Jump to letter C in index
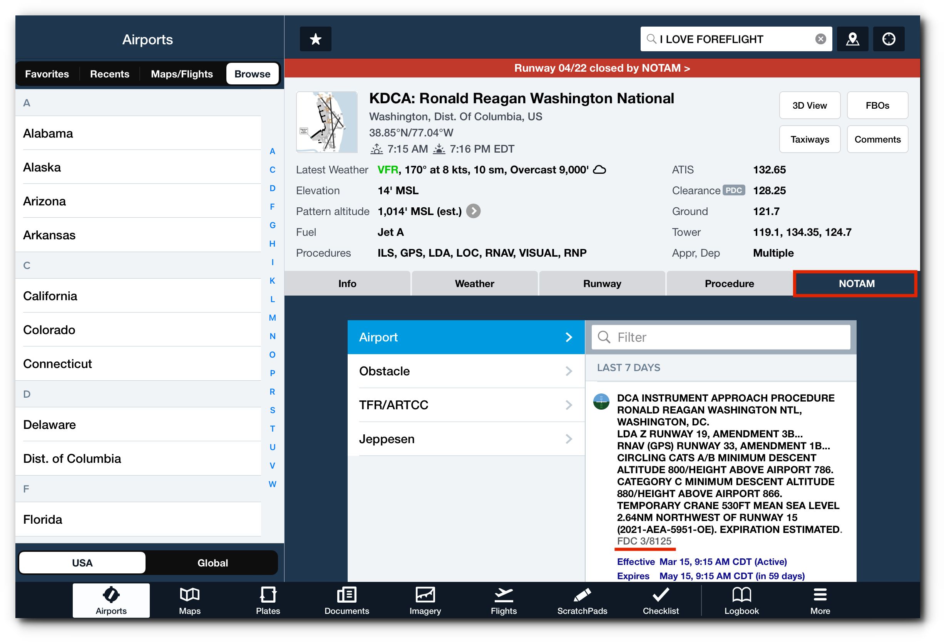This screenshot has height=642, width=944. 272,170
